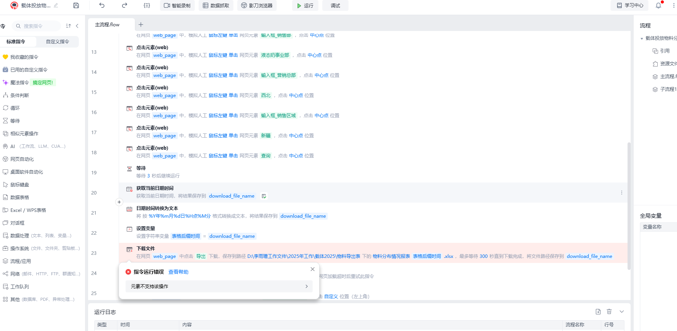Start 智能录制 smart recording
Viewport: 677px width, 331px height.
(x=177, y=5)
